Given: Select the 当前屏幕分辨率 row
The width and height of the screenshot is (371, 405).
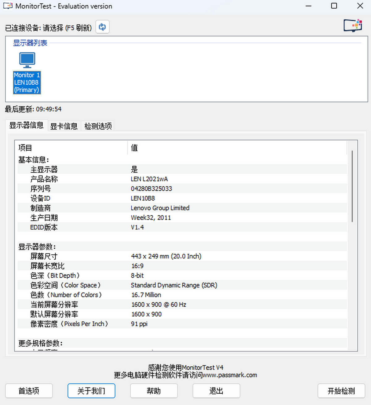Looking at the screenshot, I should (x=182, y=305).
